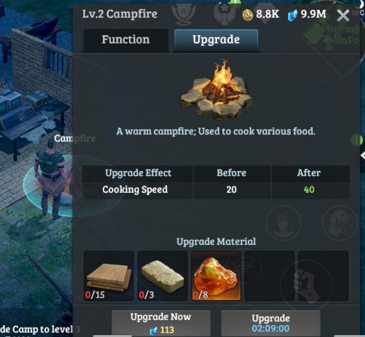365x337 pixels.
Task: Close the Campfire panel with X
Action: 342,15
